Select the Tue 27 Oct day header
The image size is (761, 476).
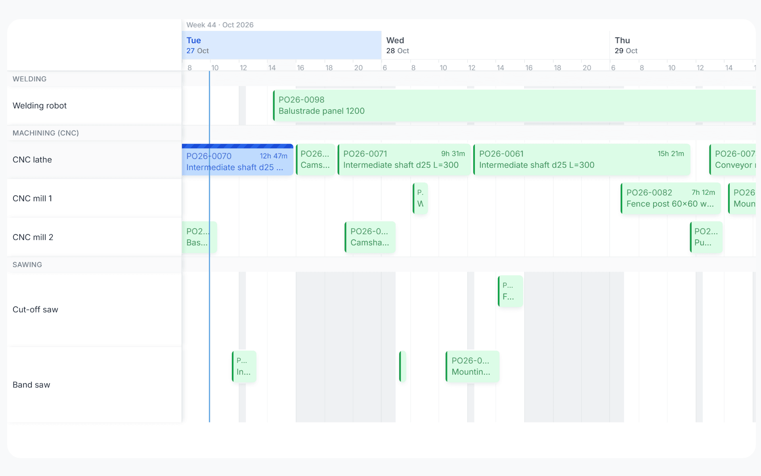click(x=281, y=45)
